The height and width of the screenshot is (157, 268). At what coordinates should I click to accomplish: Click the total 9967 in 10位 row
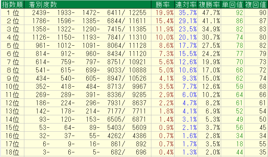pyautogui.click(x=139, y=87)
